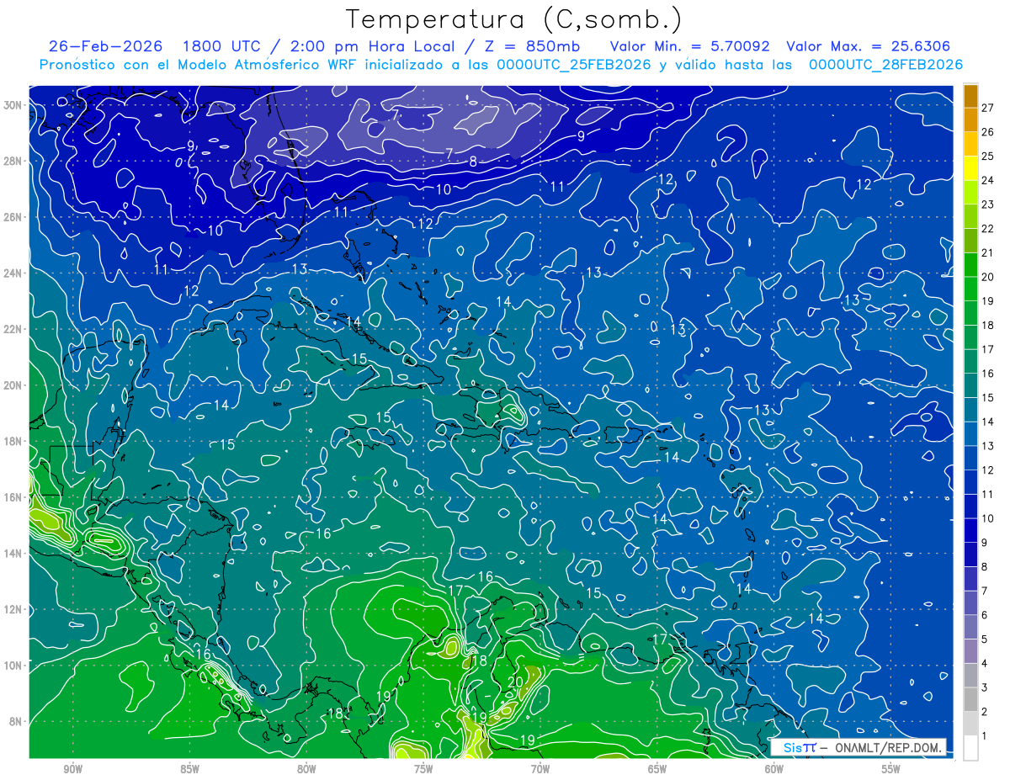
Task: Click initialization time '0000UTC_25FEB2026'
Action: pos(574,65)
